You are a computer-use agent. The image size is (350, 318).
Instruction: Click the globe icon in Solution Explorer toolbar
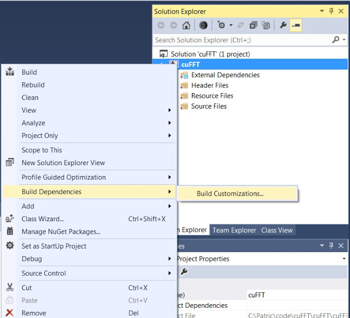pos(203,25)
